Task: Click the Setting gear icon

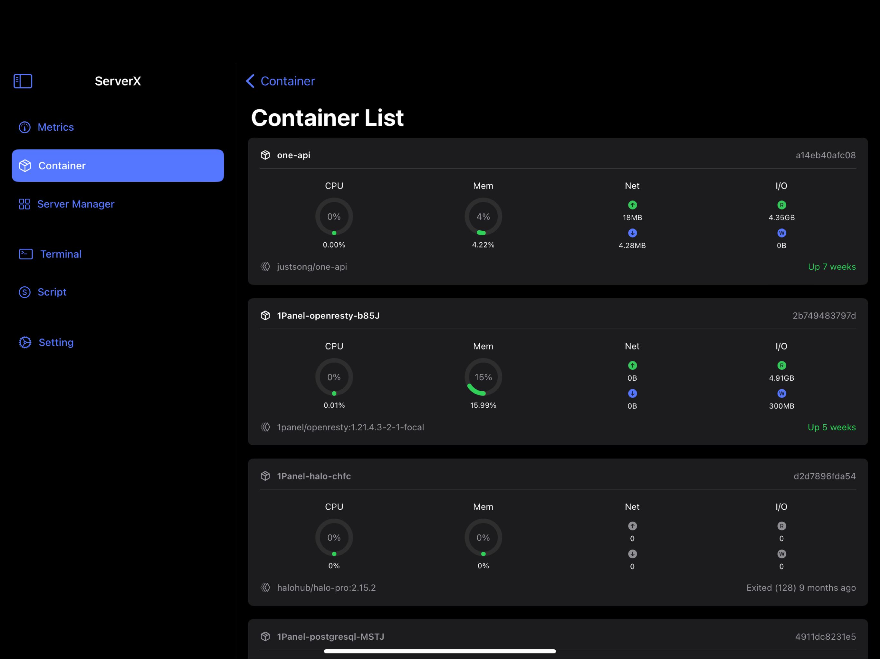Action: coord(25,342)
